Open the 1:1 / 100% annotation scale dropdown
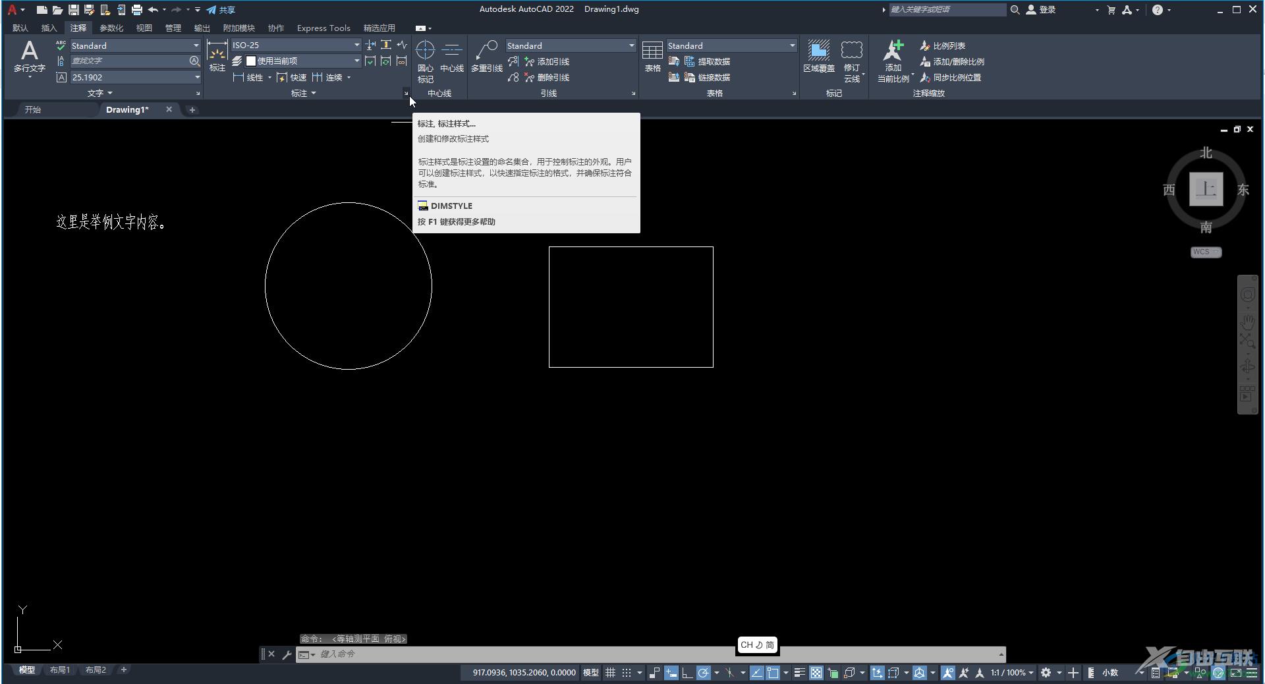Screen dimensions: 1265x684 (1012, 673)
